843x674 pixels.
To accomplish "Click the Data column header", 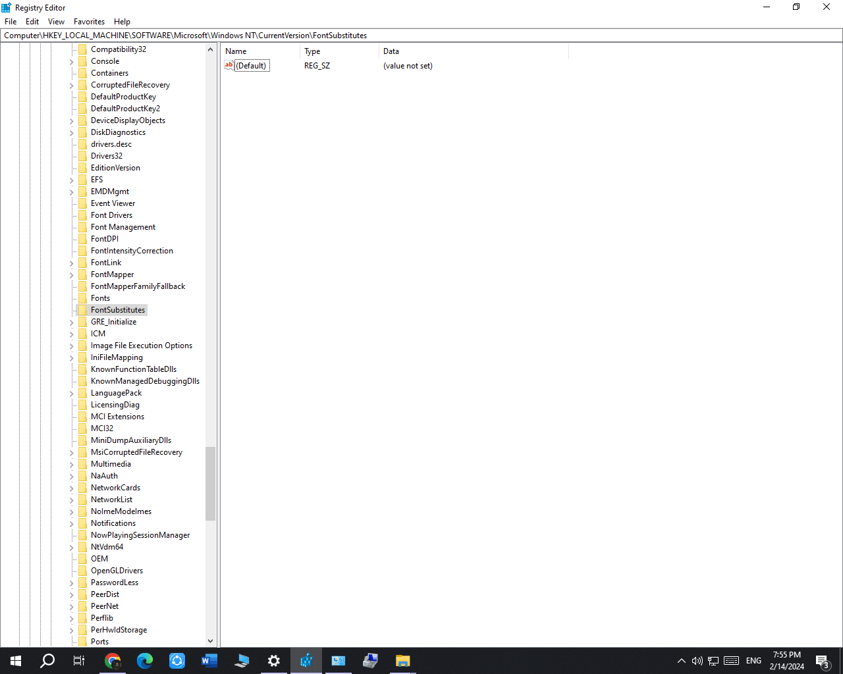I will click(474, 51).
